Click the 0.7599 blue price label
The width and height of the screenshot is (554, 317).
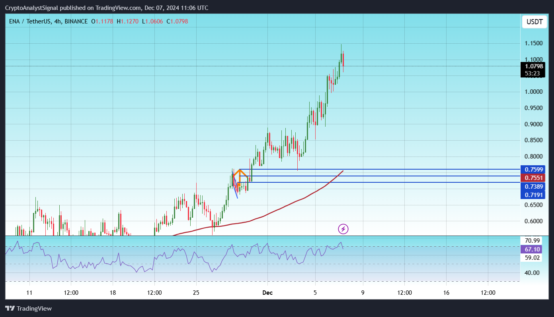534,170
